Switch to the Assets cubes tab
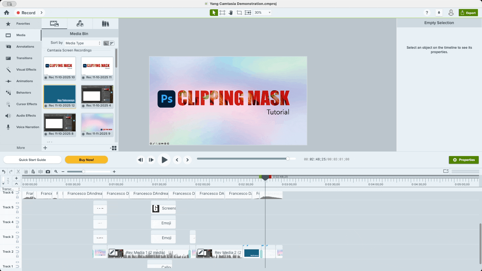This screenshot has height=271, width=482. pos(80,24)
